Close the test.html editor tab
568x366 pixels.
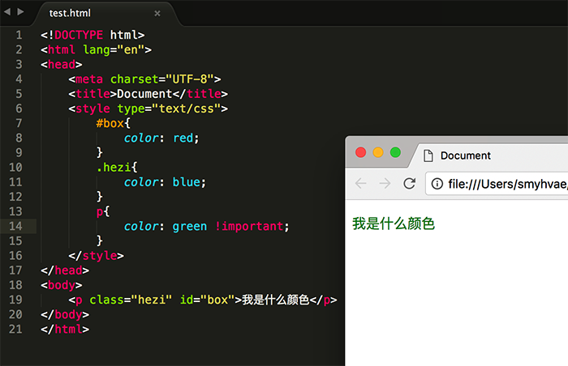tap(157, 14)
